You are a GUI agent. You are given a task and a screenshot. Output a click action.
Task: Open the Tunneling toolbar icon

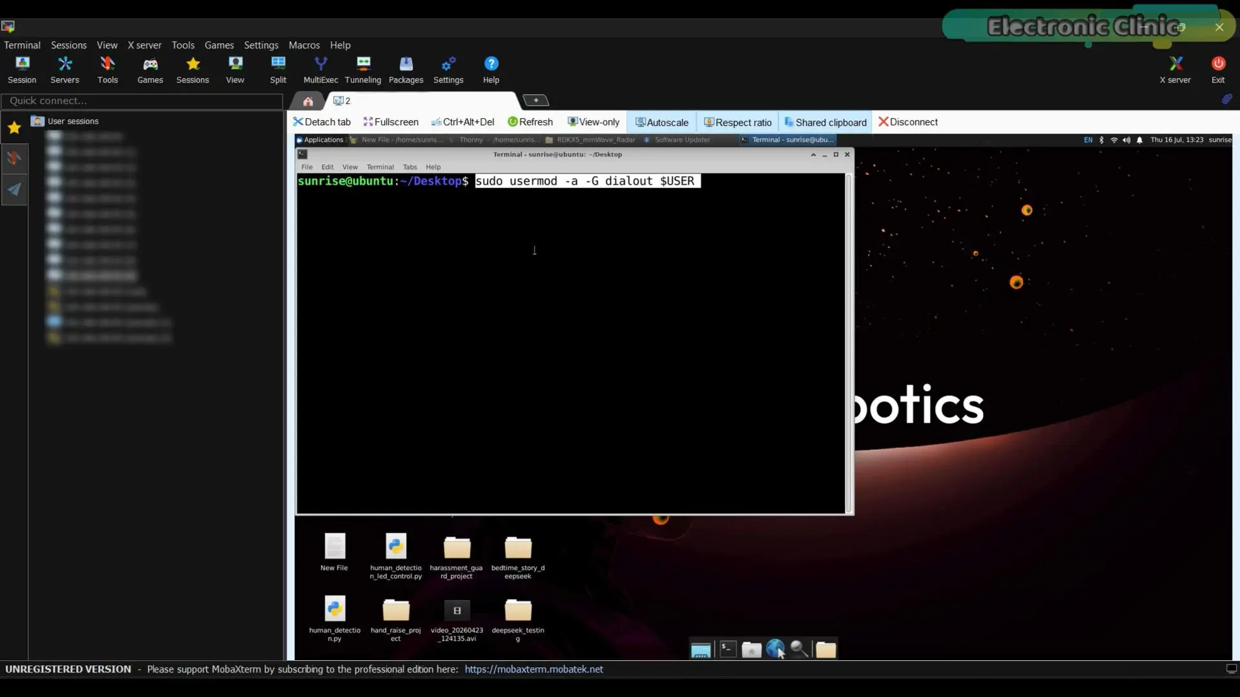pos(363,70)
